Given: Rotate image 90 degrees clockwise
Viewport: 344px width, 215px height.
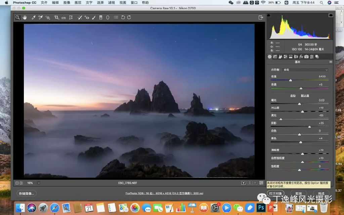Looking at the screenshot, I should 129,17.
